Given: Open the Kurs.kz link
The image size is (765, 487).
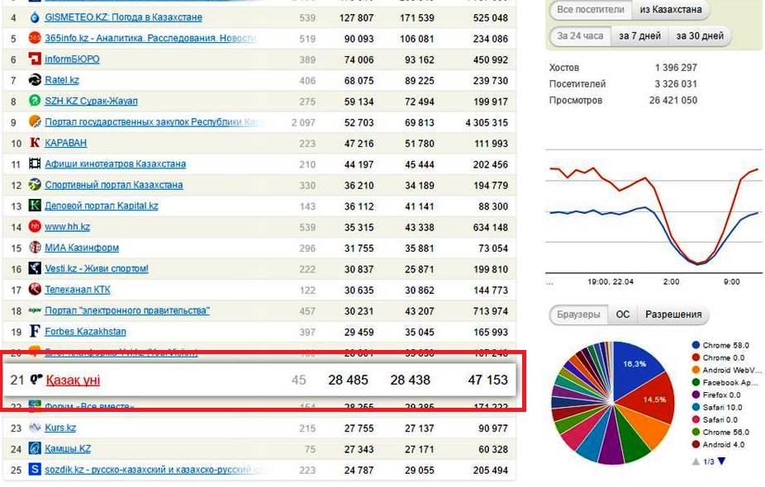Looking at the screenshot, I should [60, 428].
